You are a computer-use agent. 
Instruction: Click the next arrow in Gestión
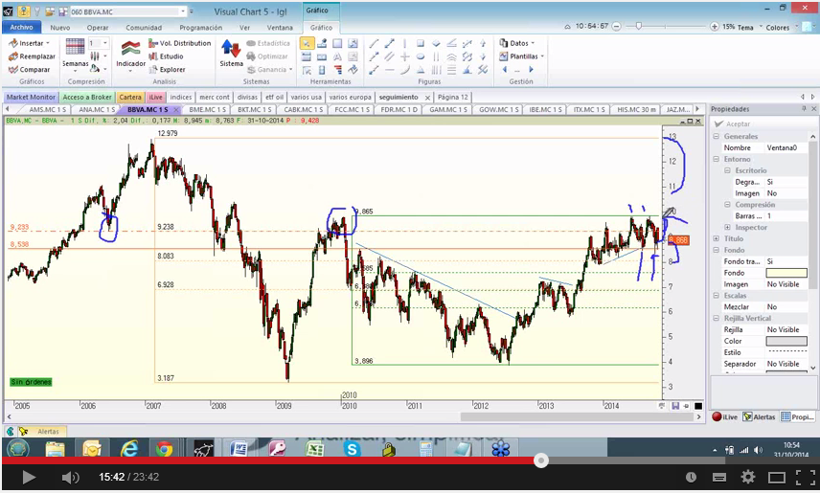pyautogui.click(x=531, y=69)
